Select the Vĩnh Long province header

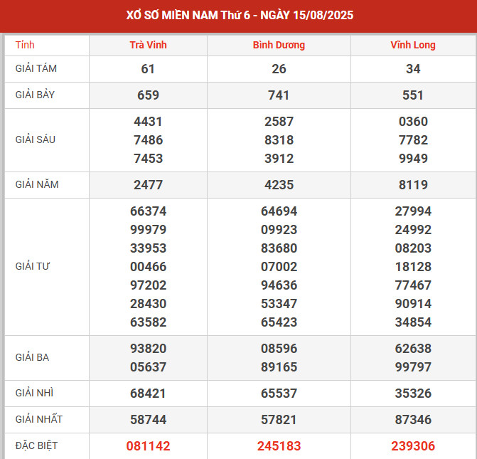(413, 45)
